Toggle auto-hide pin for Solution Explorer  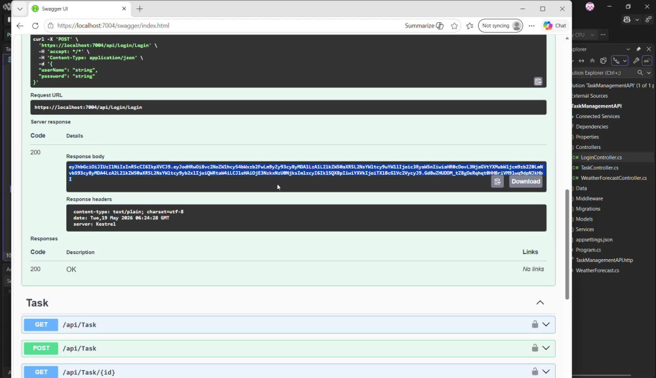638,49
